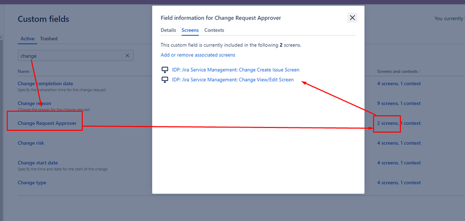Close the Field information dialog

352,18
